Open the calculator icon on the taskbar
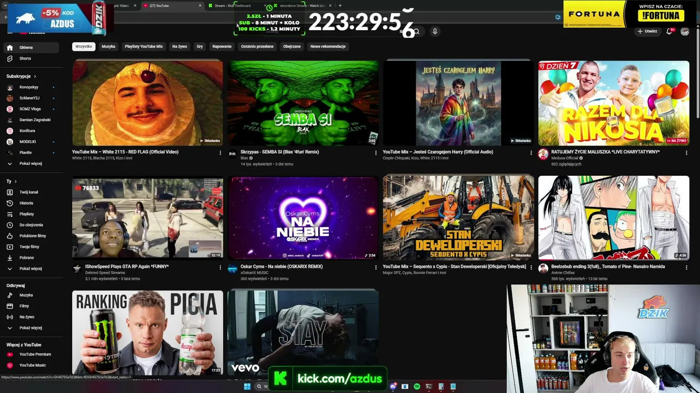The image size is (700, 393). (441, 386)
